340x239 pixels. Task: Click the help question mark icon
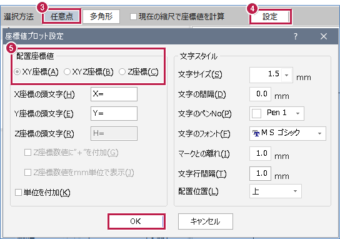(x=296, y=36)
